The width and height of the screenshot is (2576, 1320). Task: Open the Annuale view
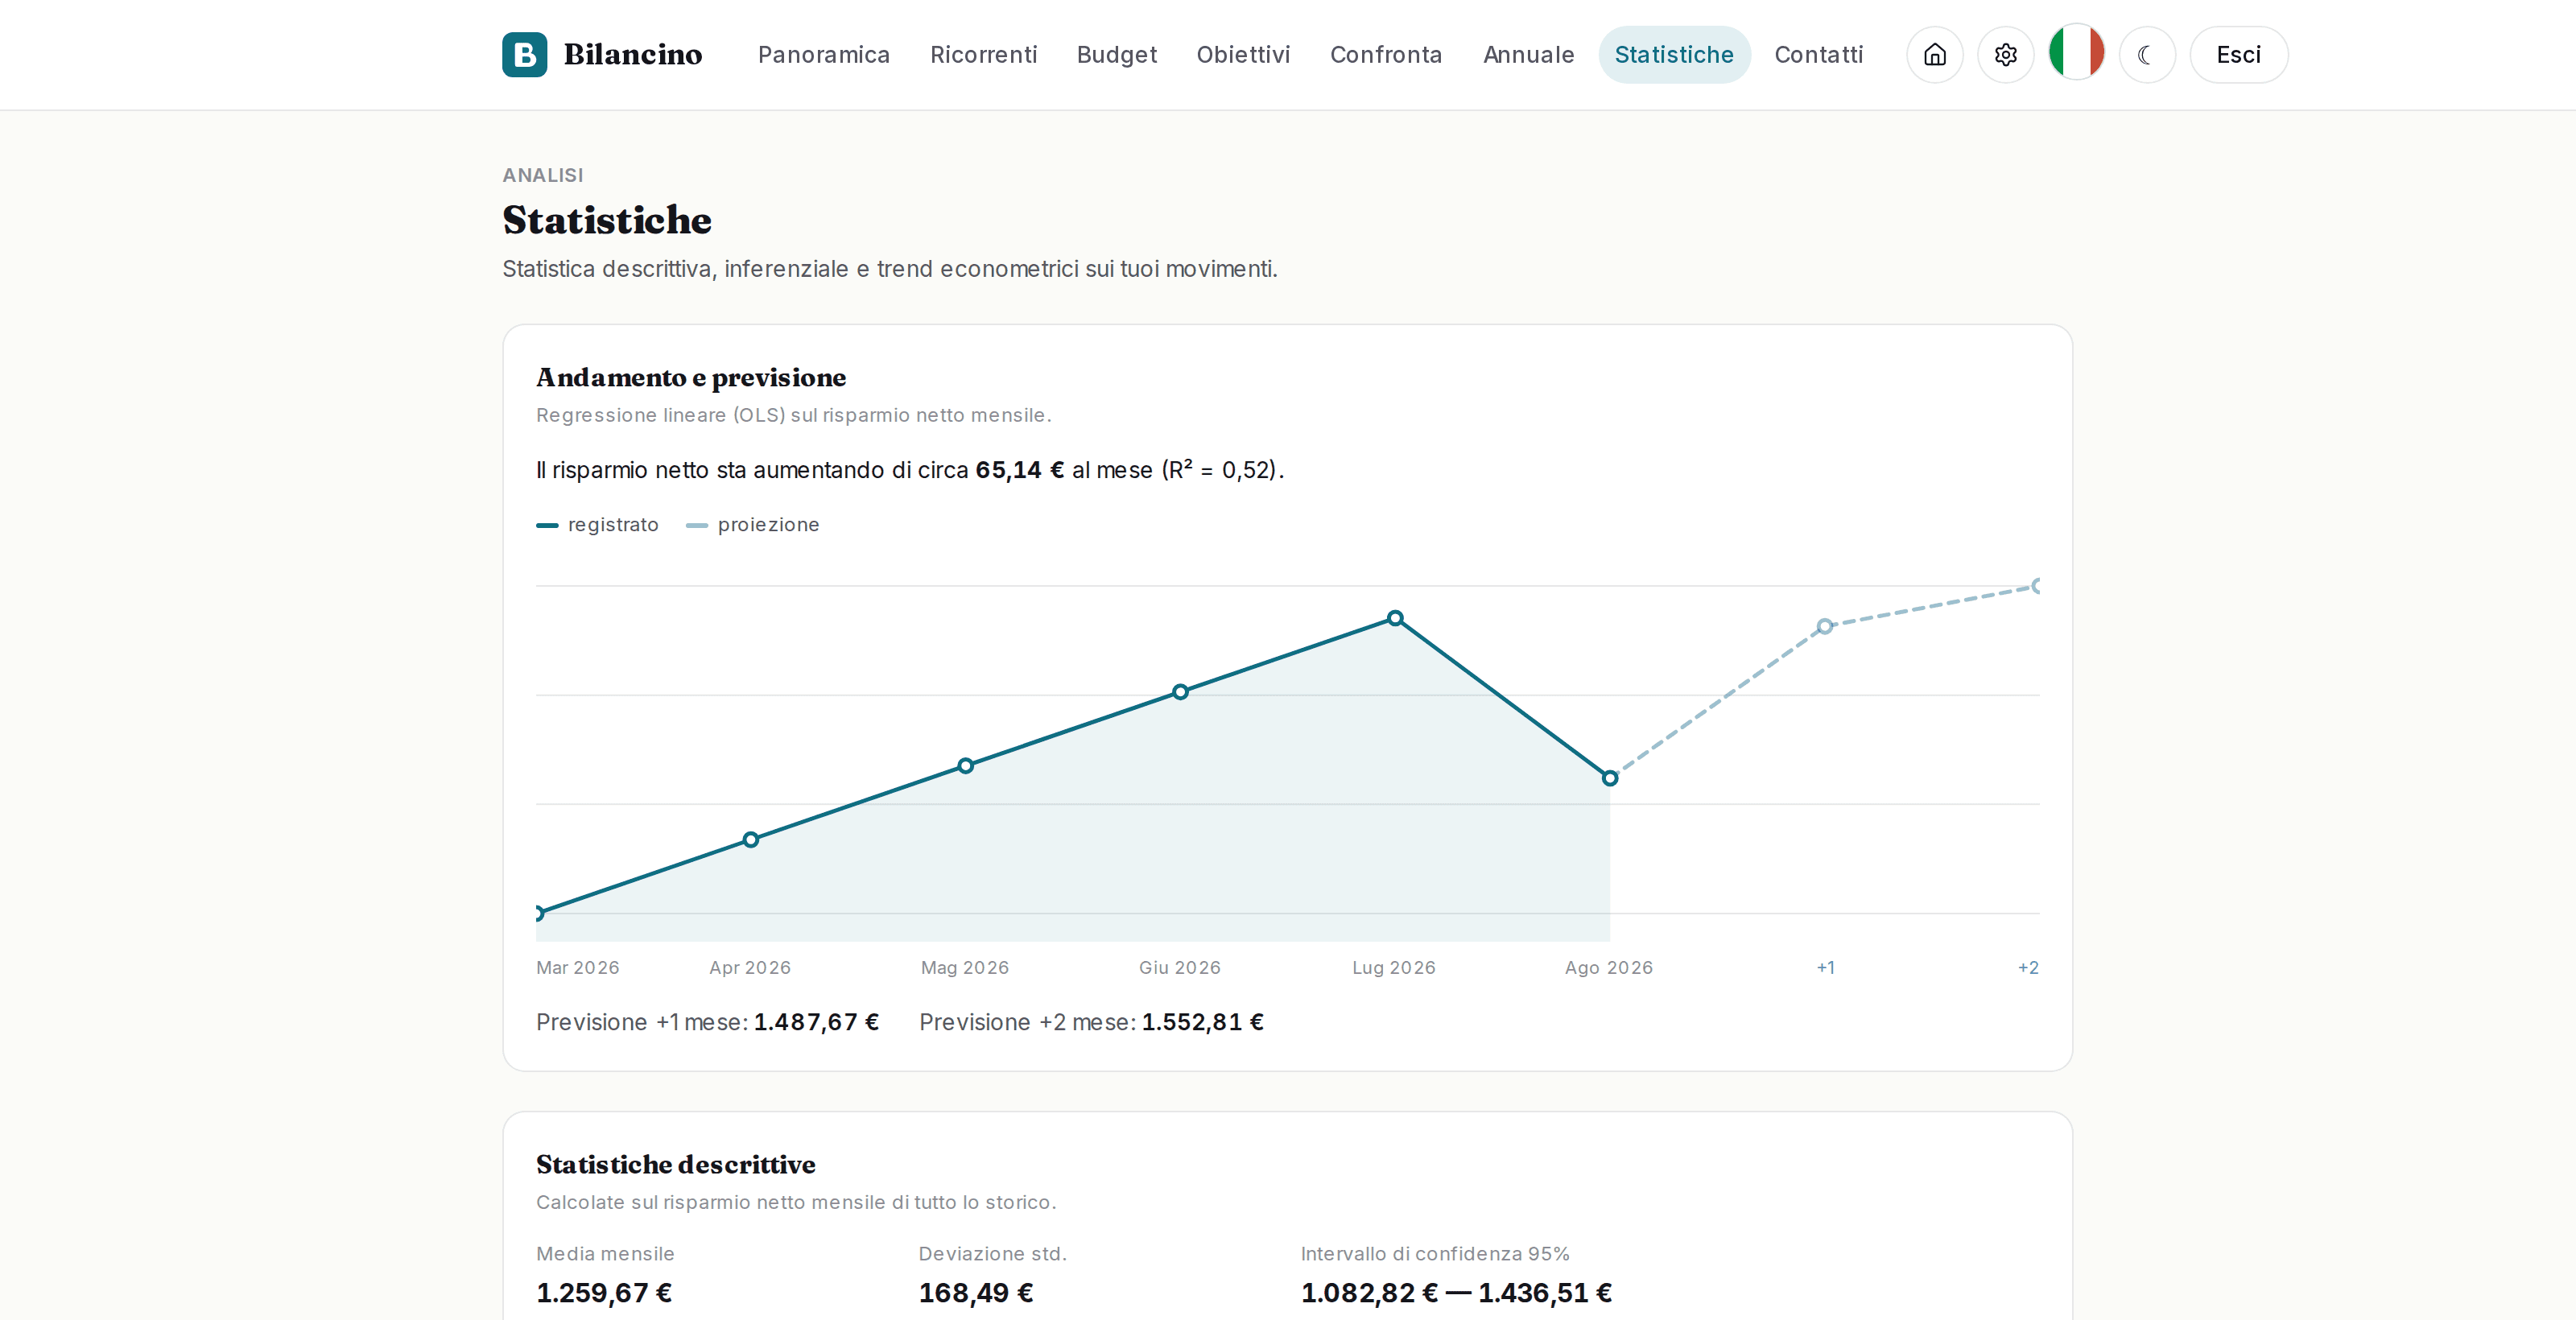pyautogui.click(x=1528, y=54)
